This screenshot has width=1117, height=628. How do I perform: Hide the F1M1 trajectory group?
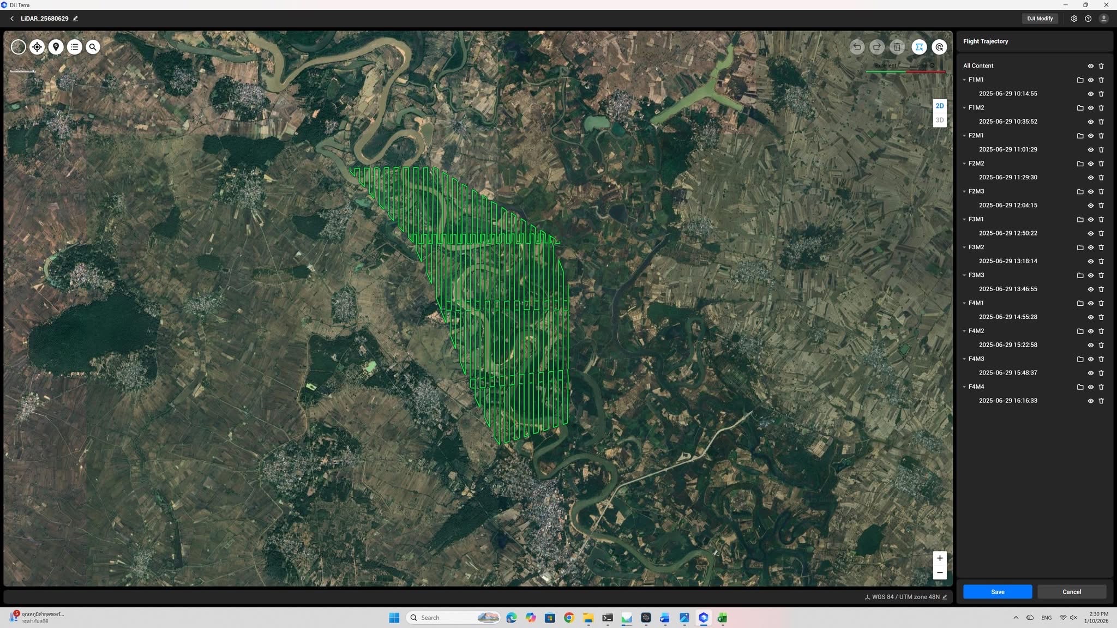1090,80
